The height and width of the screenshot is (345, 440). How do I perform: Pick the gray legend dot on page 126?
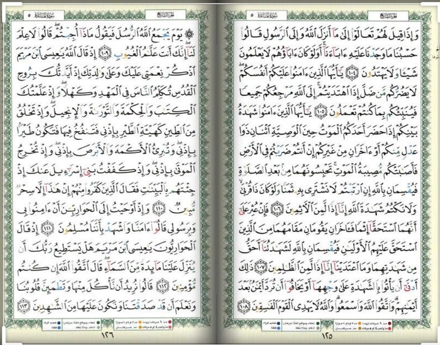98,327
